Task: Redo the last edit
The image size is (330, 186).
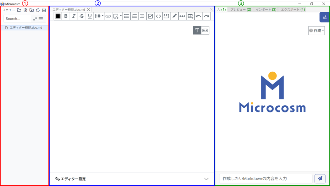Action: [207, 16]
